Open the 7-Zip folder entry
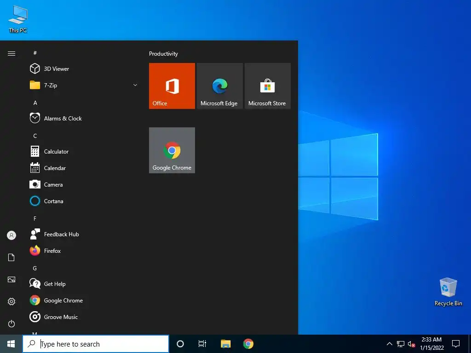 click(84, 85)
